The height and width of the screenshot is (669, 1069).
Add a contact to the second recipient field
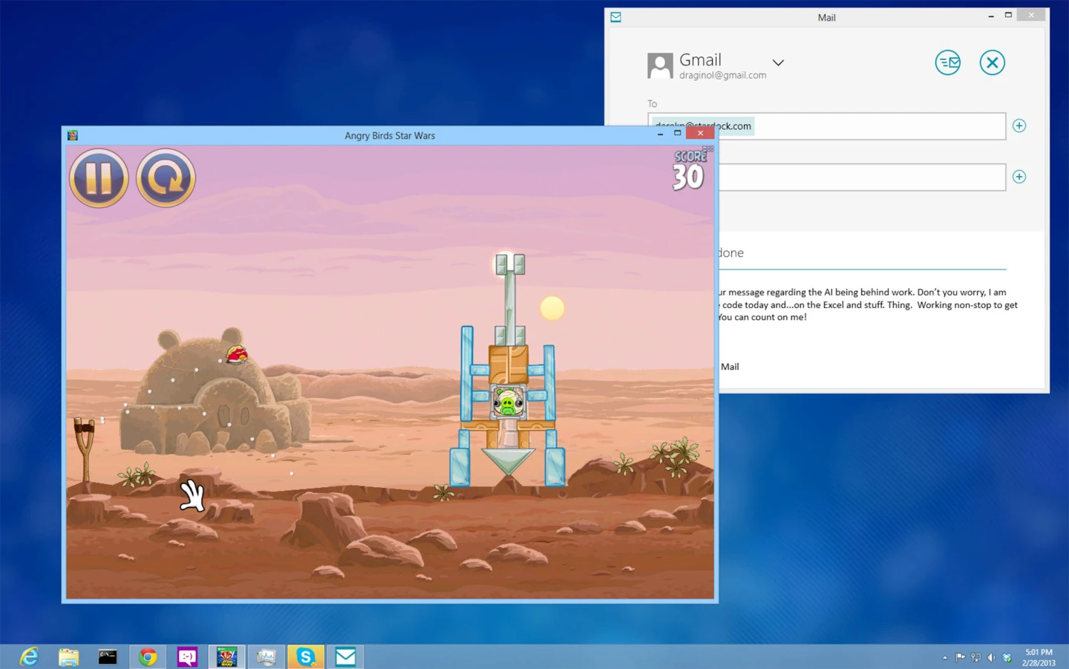pyautogui.click(x=1019, y=177)
